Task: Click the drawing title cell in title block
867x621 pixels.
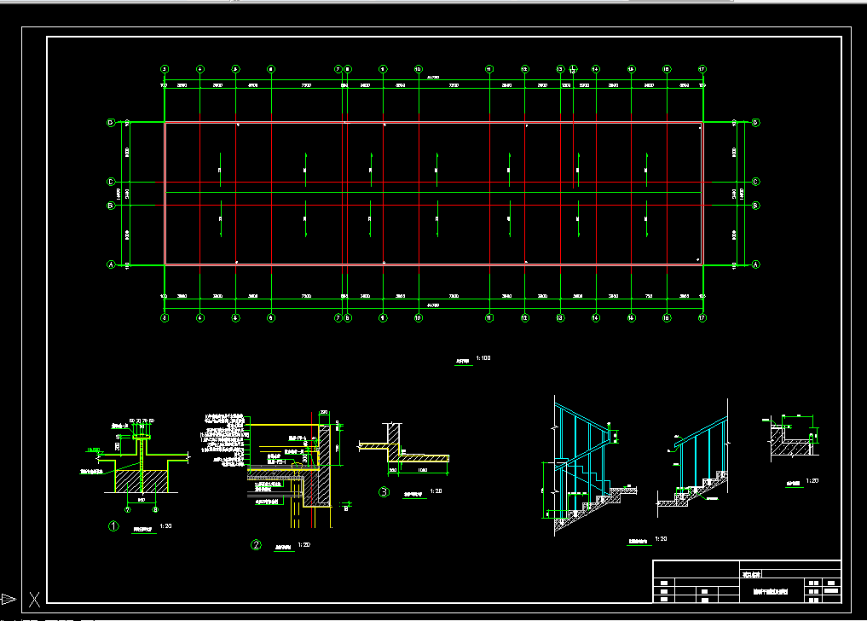Action: tap(770, 592)
